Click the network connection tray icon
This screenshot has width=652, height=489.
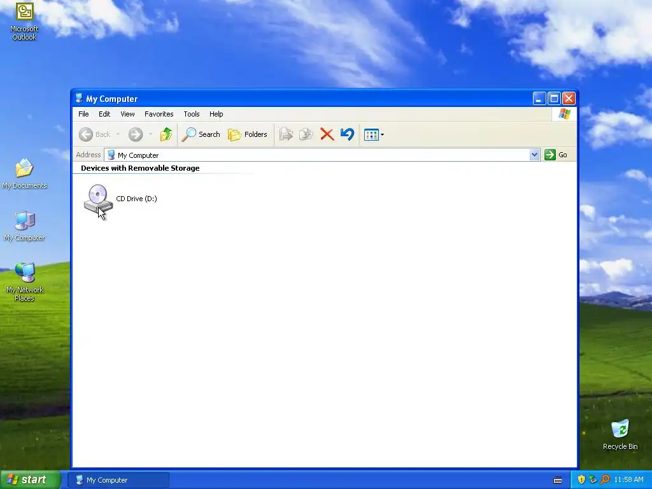point(593,479)
